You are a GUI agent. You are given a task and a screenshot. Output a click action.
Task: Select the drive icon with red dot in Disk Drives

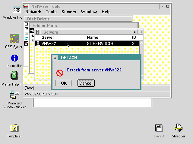pos(27,34)
